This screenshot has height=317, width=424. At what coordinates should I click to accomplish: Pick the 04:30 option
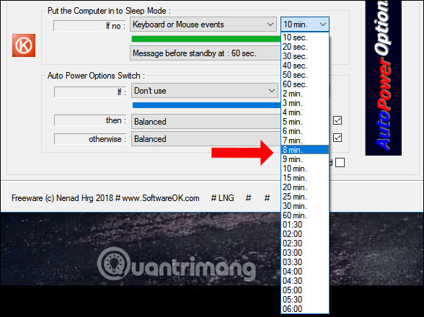305,281
